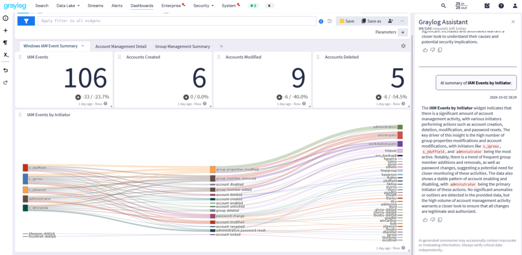522x255 pixels.
Task: Click the 's_dmiranda' initiator label
Action: pyautogui.click(x=37, y=208)
